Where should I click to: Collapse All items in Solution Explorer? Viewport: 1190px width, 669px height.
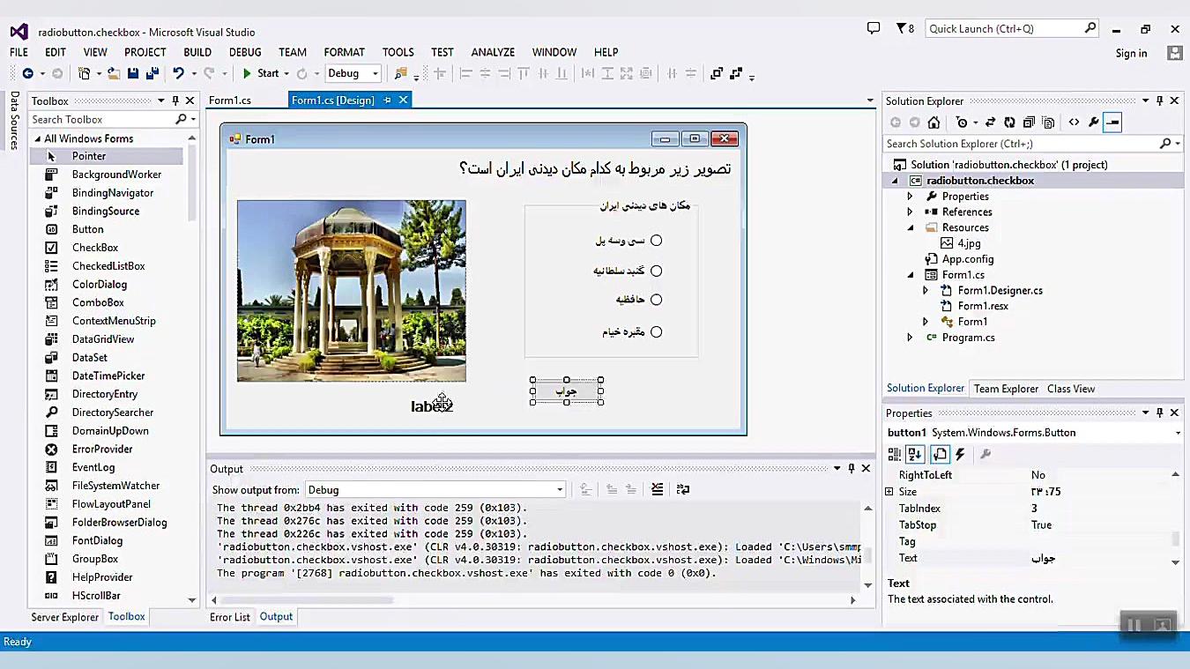(x=1027, y=123)
